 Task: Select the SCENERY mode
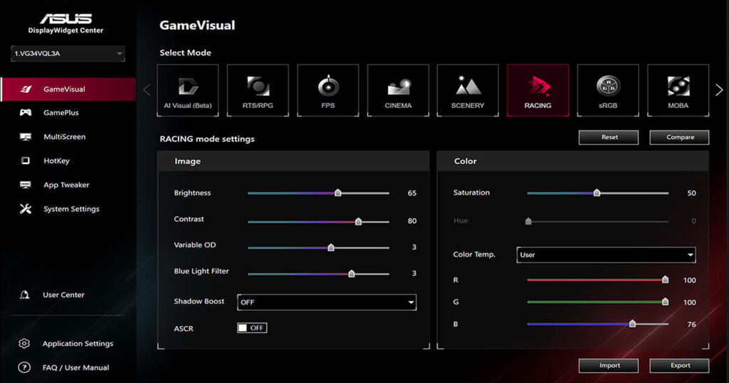(468, 90)
